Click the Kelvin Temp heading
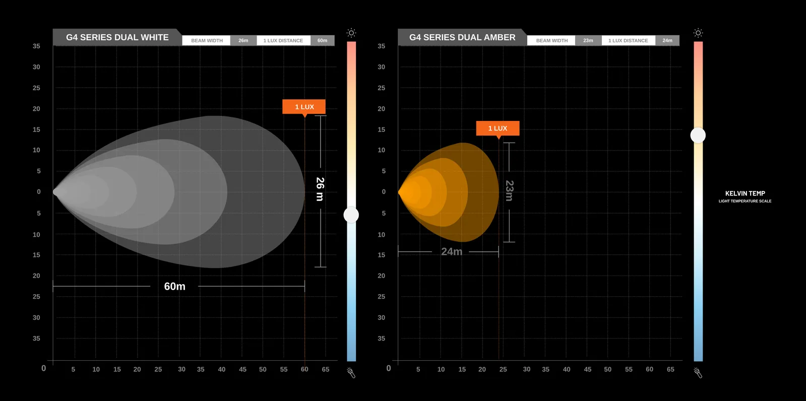The width and height of the screenshot is (806, 401). pos(745,193)
